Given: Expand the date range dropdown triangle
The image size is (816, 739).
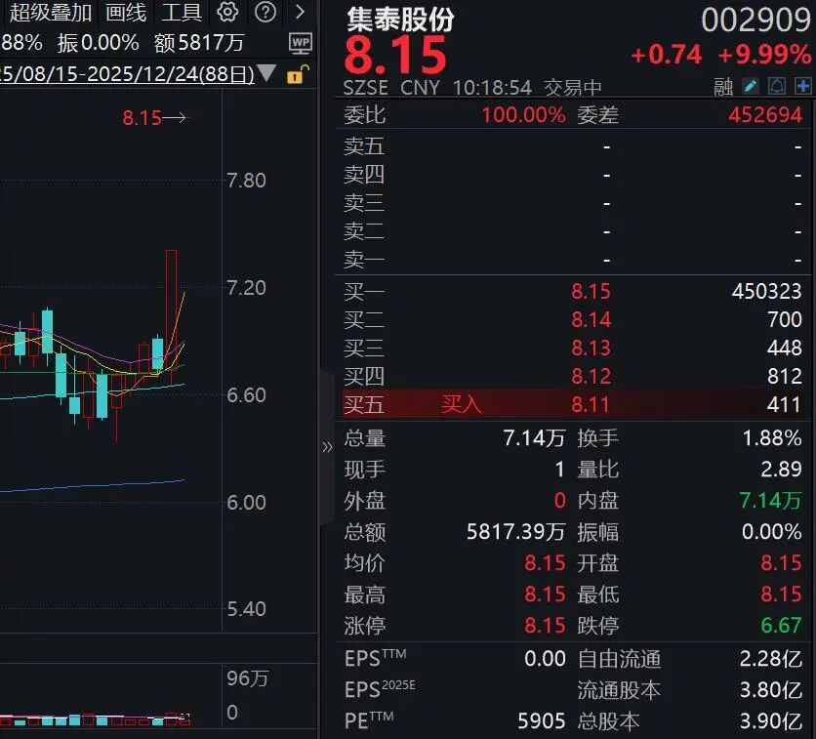Looking at the screenshot, I should pyautogui.click(x=267, y=74).
